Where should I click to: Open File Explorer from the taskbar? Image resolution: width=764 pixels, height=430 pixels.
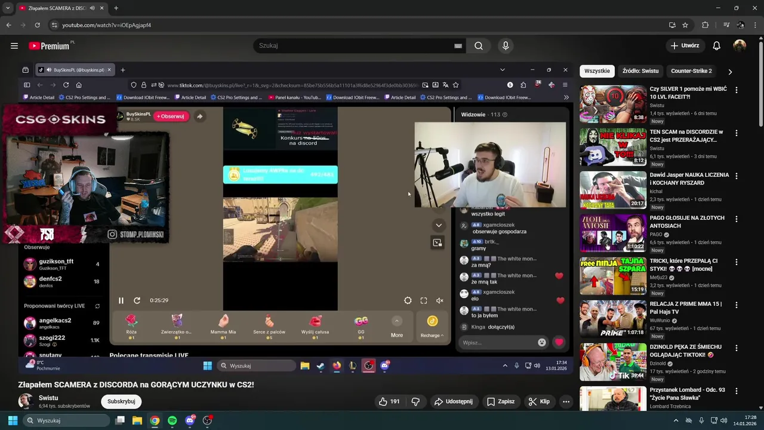(137, 420)
